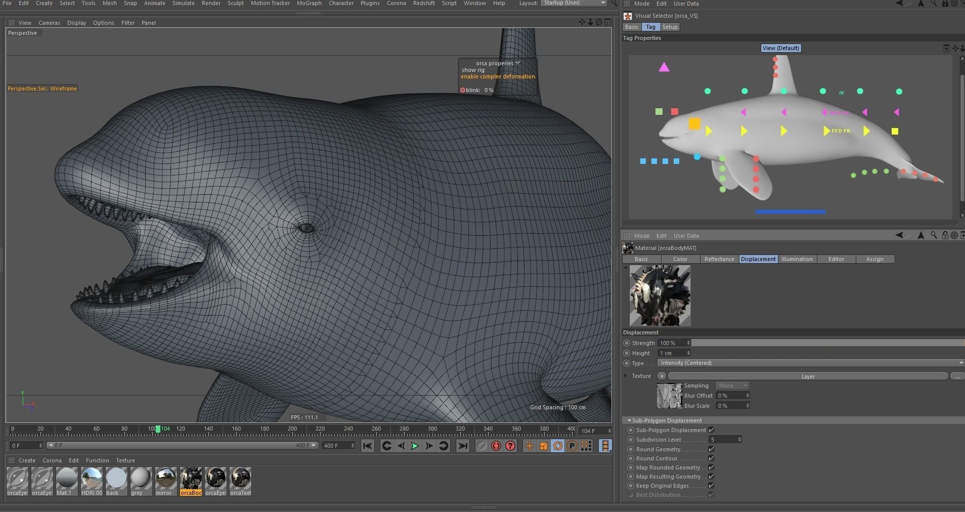The height and width of the screenshot is (512, 965).
Task: Click Strength slider bar
Action: (x=827, y=343)
